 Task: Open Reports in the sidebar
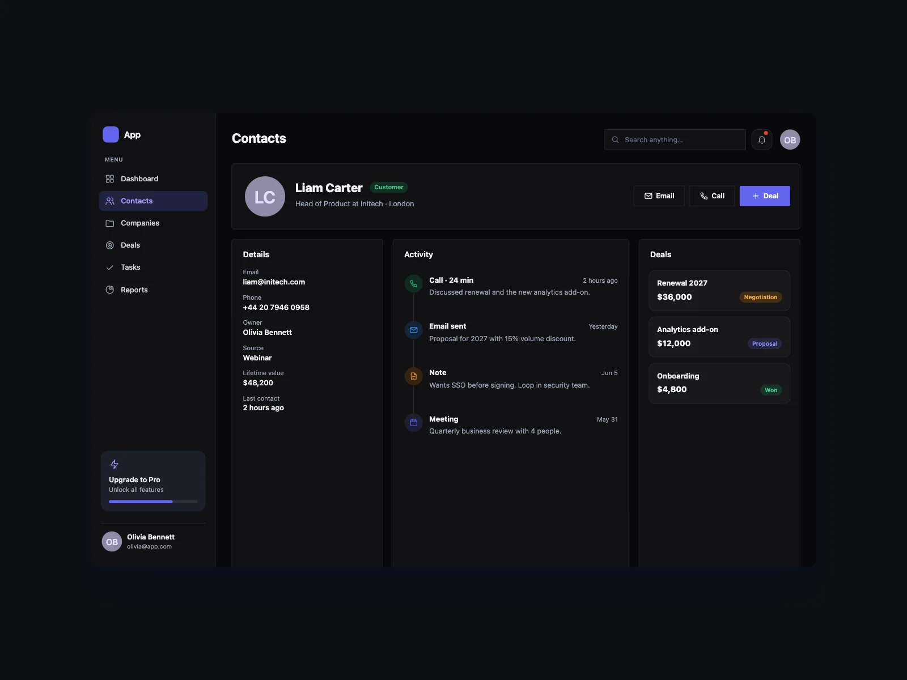(x=153, y=290)
